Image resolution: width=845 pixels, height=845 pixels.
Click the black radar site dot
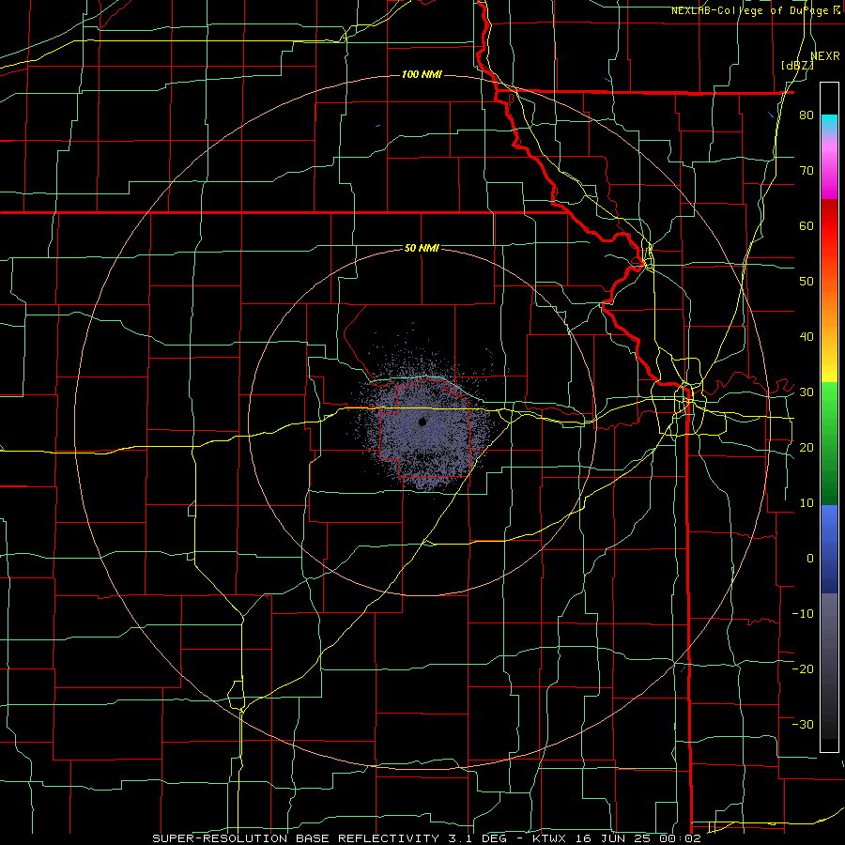click(x=422, y=422)
